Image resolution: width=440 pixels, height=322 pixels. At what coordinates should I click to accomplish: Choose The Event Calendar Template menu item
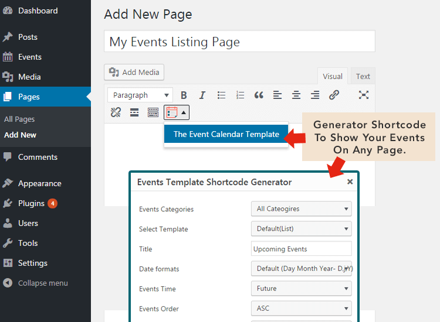(x=226, y=134)
